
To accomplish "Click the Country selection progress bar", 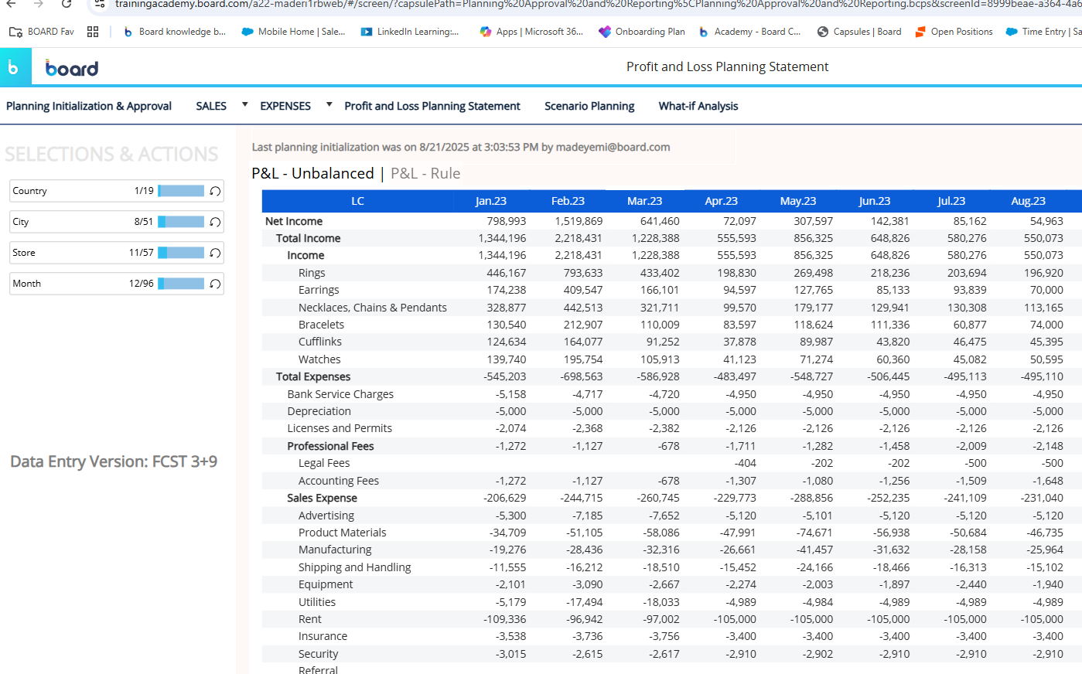I will [x=181, y=191].
